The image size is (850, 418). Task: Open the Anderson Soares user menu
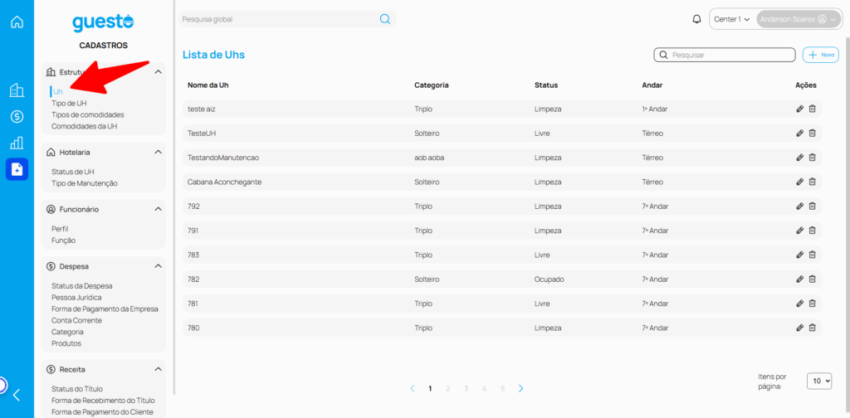(798, 19)
